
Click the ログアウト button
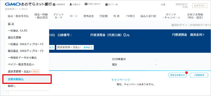[x=200, y=6]
